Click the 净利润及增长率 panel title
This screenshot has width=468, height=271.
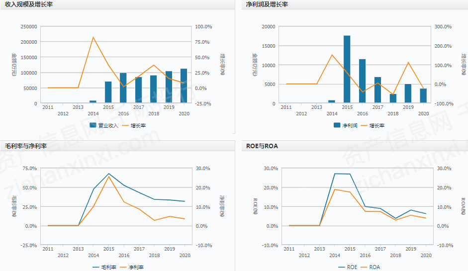pos(267,4)
